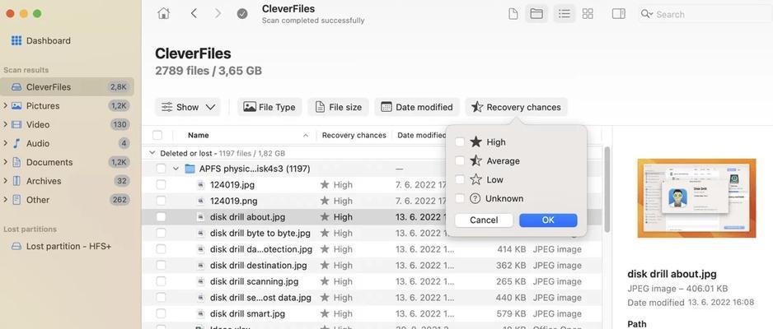Navigate back with the left arrow

194,14
